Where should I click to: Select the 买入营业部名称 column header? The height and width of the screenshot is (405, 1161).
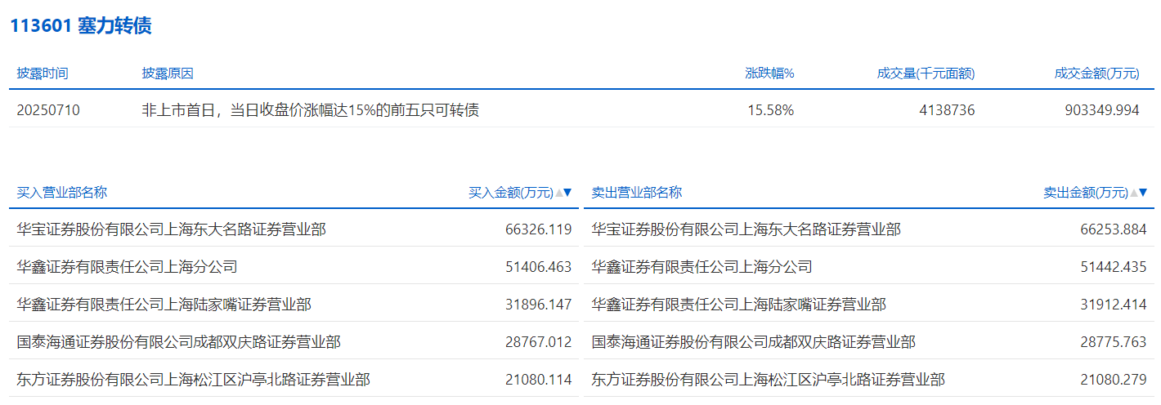click(62, 194)
